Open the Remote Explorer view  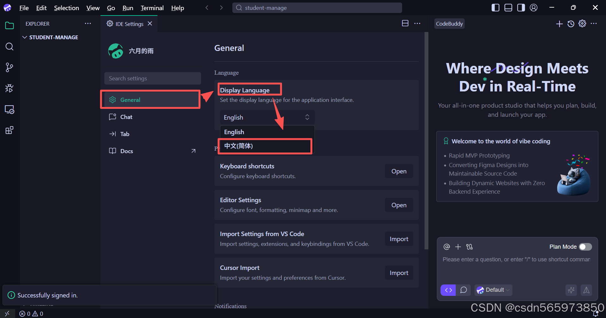9,109
